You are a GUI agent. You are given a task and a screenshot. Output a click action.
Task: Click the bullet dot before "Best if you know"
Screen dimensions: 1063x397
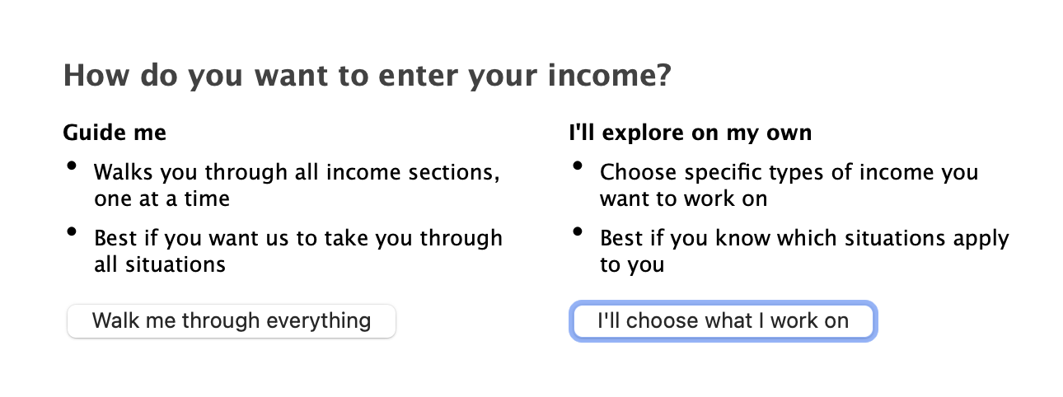tap(578, 232)
